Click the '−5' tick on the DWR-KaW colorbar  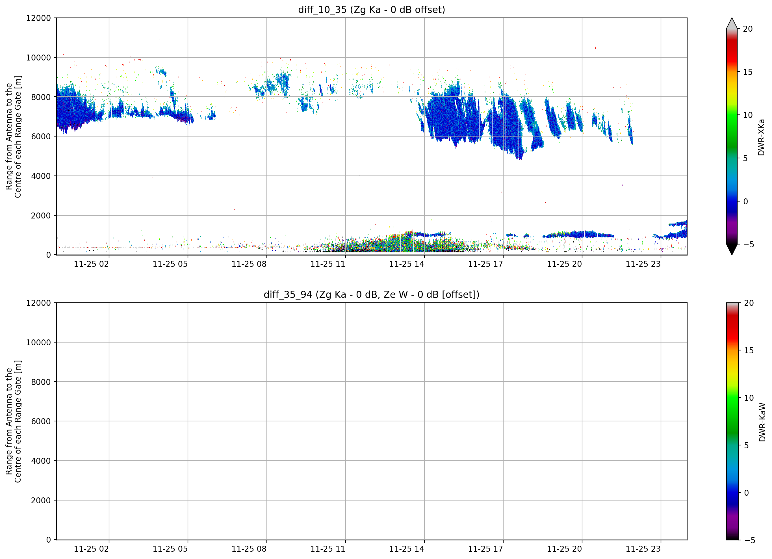pyautogui.click(x=749, y=540)
